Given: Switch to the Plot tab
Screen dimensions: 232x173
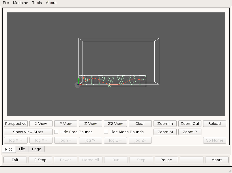Looking at the screenshot, I should (x=9, y=149).
